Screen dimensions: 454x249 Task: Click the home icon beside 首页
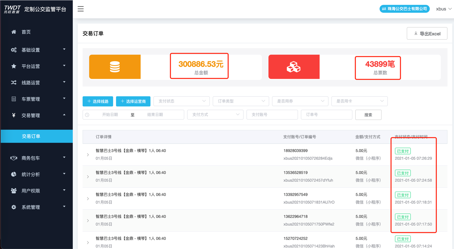pyautogui.click(x=14, y=32)
